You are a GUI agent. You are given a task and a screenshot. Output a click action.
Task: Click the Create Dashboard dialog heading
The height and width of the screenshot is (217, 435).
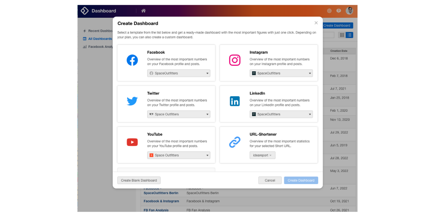[x=138, y=24]
